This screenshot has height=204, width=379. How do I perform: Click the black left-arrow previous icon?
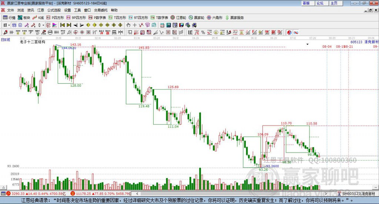(x=76, y=25)
